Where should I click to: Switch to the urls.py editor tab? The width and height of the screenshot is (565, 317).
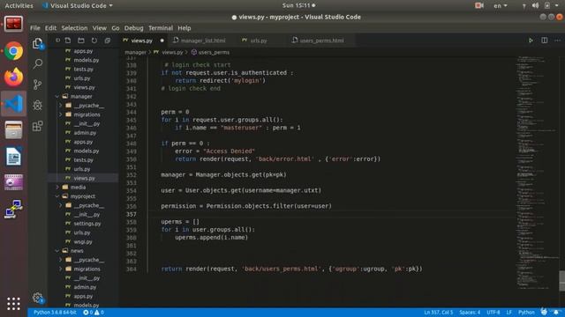point(259,41)
